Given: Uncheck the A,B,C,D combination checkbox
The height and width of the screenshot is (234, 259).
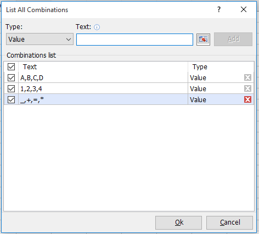Looking at the screenshot, I should [11, 77].
